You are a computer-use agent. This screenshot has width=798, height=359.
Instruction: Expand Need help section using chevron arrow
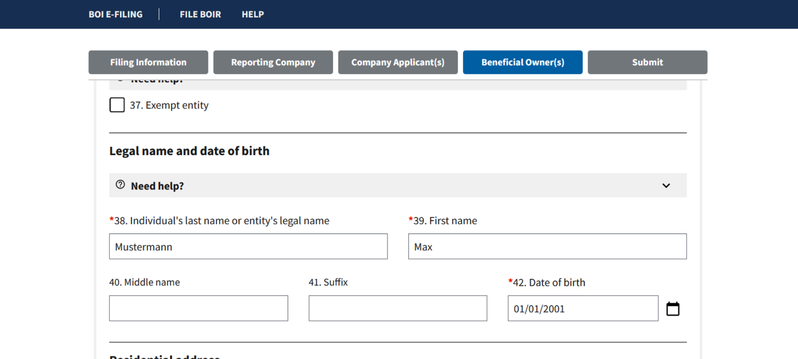click(666, 185)
